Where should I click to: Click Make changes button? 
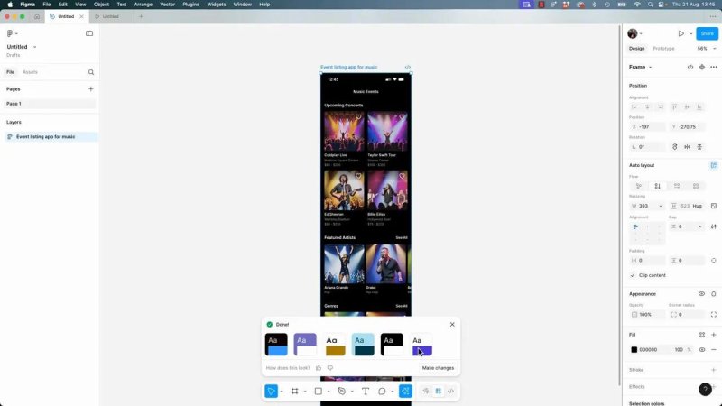pos(438,368)
